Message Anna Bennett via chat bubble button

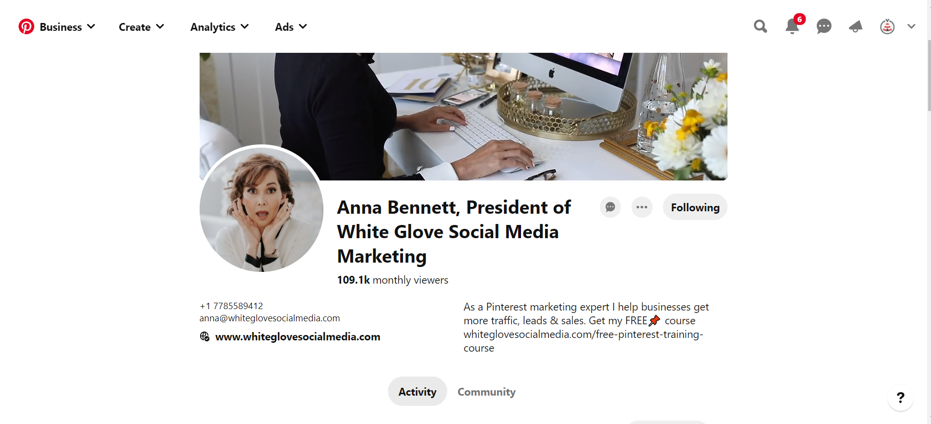610,207
